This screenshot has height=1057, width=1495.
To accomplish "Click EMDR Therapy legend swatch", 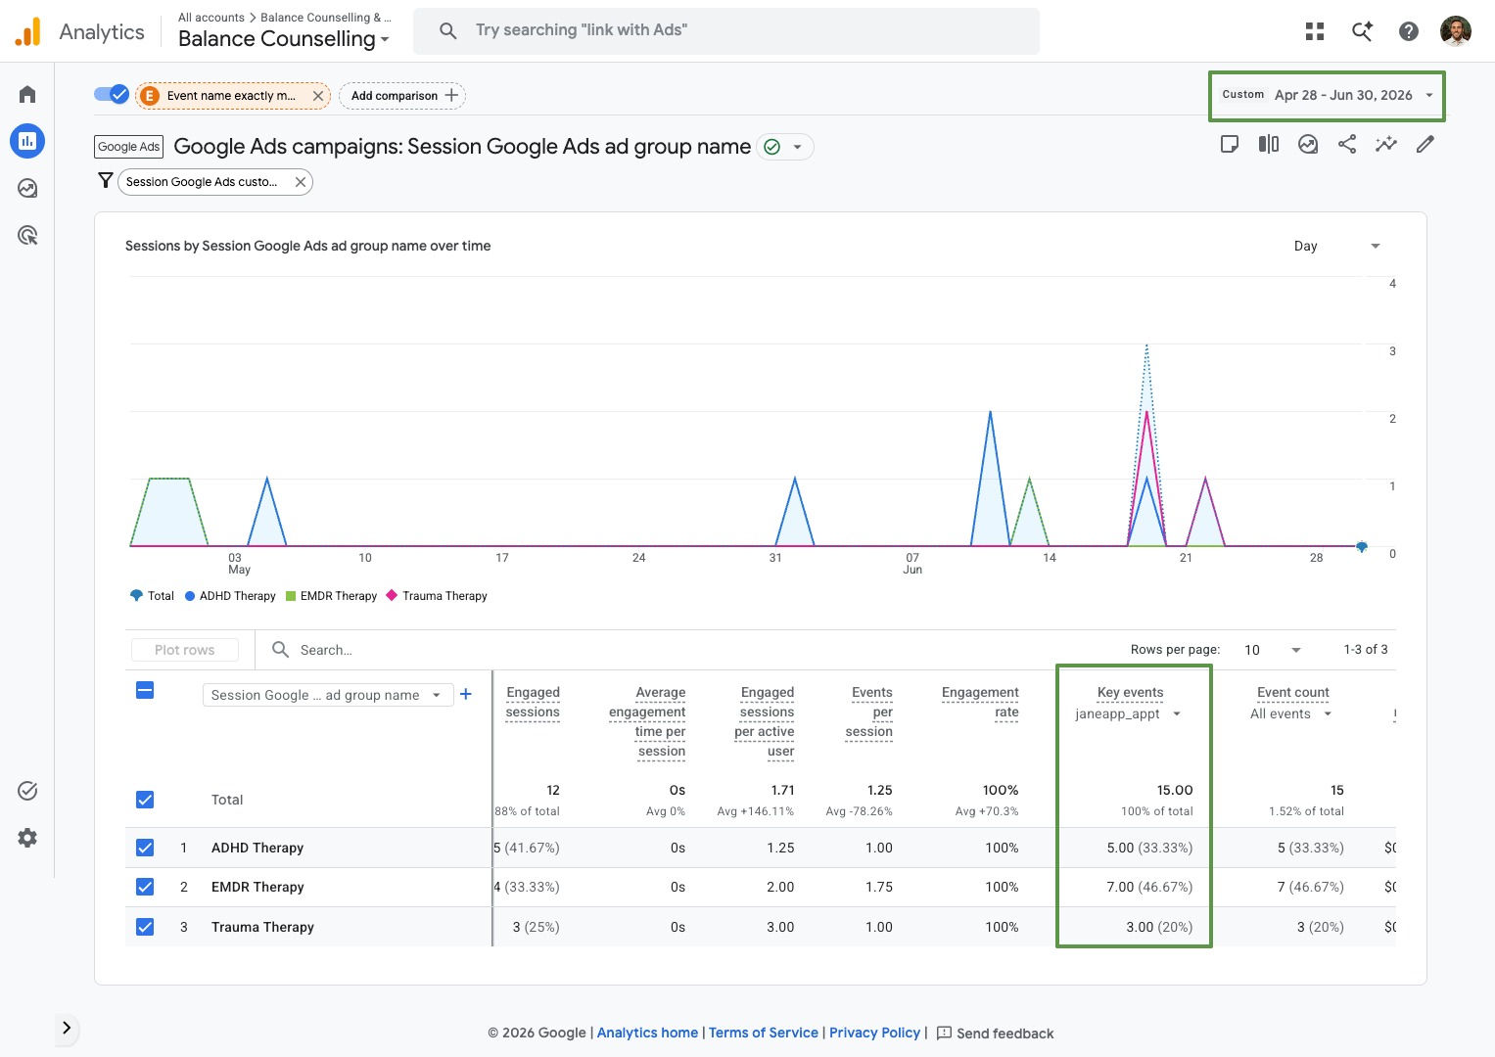I will coord(291,595).
